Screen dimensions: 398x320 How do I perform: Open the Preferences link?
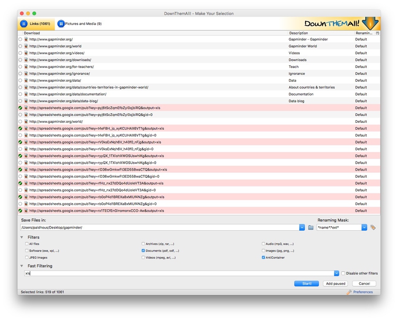363,292
